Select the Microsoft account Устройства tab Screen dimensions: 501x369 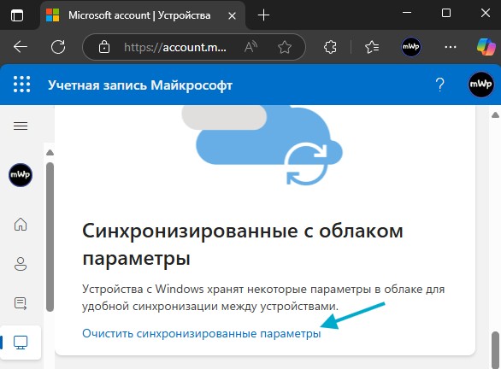(x=143, y=15)
